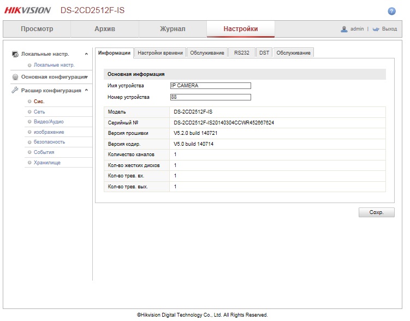This screenshot has width=410, height=321.
Task: Click the DS-2CD2512F-IS title in header
Action: click(x=93, y=10)
